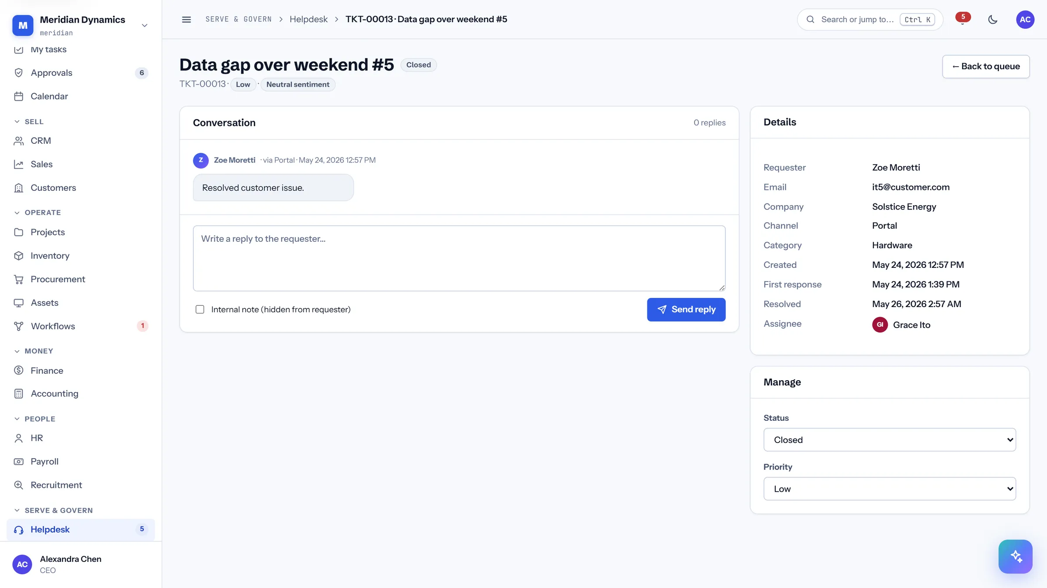Click Back to queue button

coord(985,66)
